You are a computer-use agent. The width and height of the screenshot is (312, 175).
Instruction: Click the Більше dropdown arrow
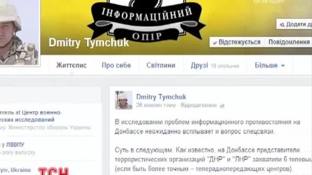(283, 65)
